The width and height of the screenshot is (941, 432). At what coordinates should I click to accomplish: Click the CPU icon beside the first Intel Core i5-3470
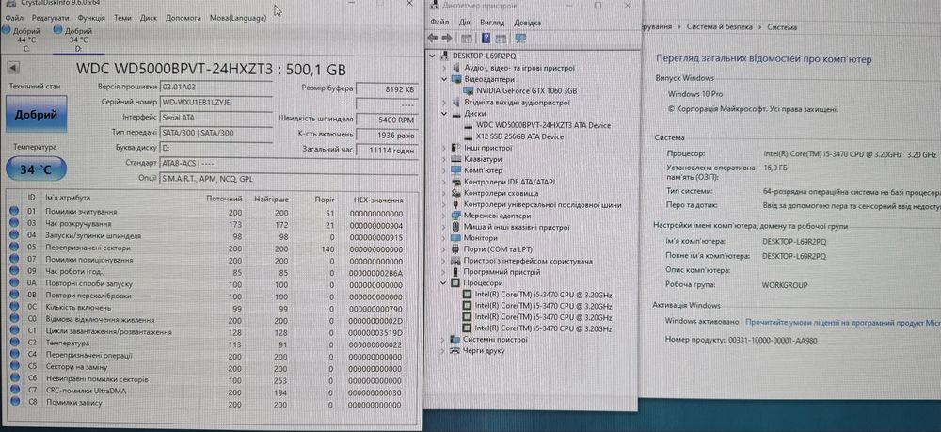point(468,295)
